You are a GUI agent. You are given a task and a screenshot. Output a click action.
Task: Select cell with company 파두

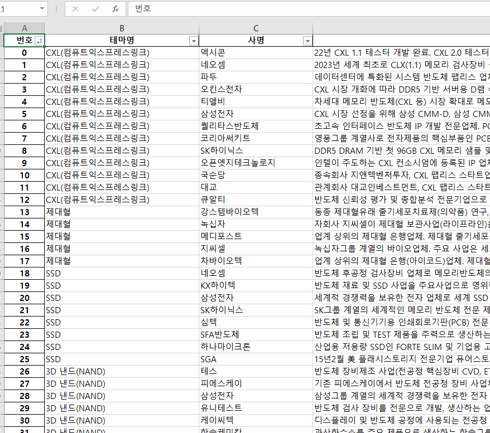coord(256,77)
